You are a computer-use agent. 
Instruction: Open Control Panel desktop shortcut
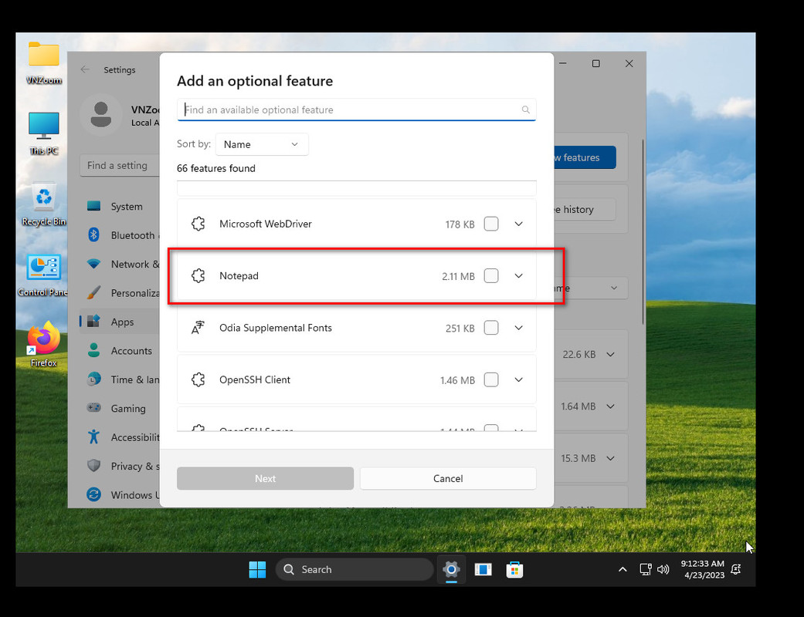[x=43, y=275]
